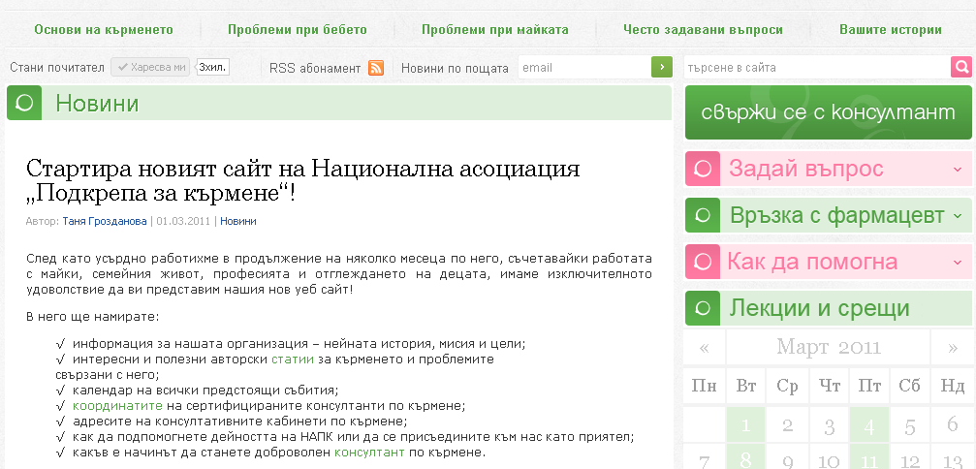The height and width of the screenshot is (469, 976).
Task: Open Вашите истории menu
Action: (x=890, y=29)
